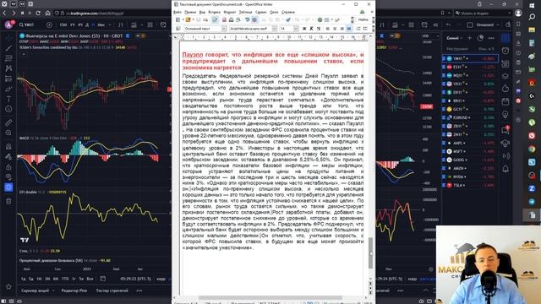Open chats icon with notification badge
Viewport: 541px width, 304px height.
pyautogui.click(x=505, y=130)
